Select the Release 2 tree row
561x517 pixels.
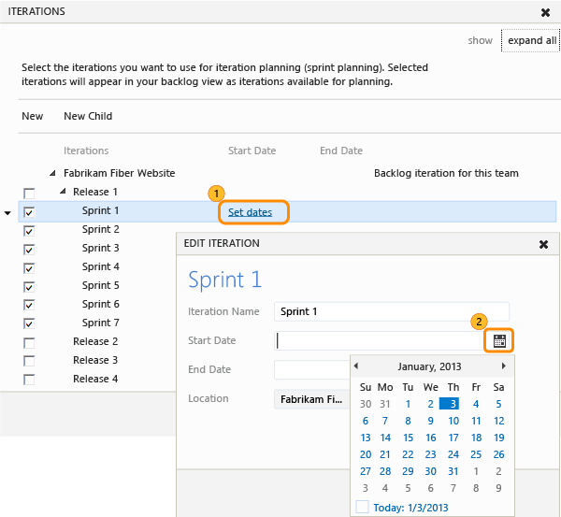pyautogui.click(x=95, y=341)
